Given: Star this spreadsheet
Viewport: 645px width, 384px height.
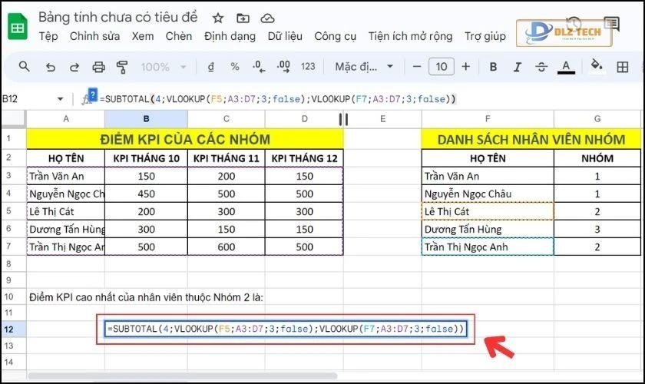Looking at the screenshot, I should click(x=218, y=18).
